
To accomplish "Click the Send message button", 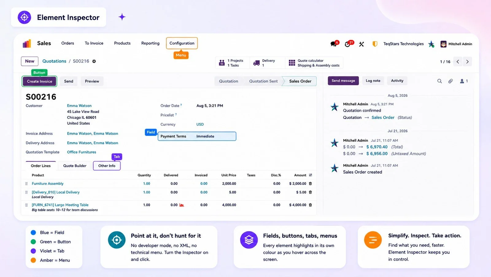I will pyautogui.click(x=343, y=81).
